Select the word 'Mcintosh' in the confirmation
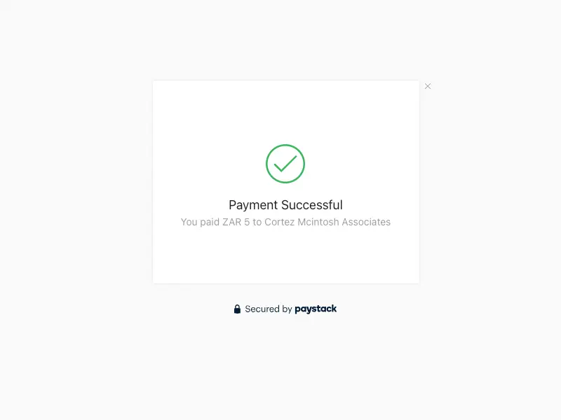 318,222
